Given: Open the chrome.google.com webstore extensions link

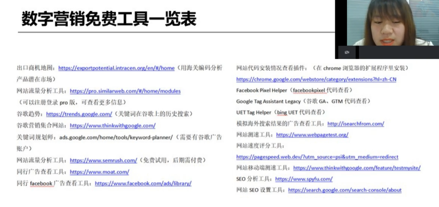Looking at the screenshot, I should (x=316, y=79).
